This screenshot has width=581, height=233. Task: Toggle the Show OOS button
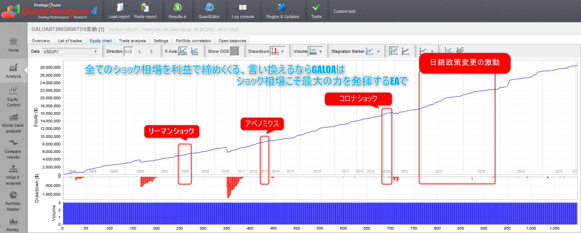coord(235,51)
